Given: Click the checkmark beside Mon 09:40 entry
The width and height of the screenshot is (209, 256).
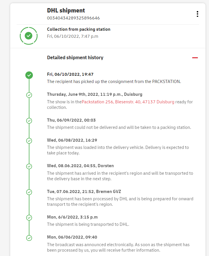Looking at the screenshot, I should (29, 238).
